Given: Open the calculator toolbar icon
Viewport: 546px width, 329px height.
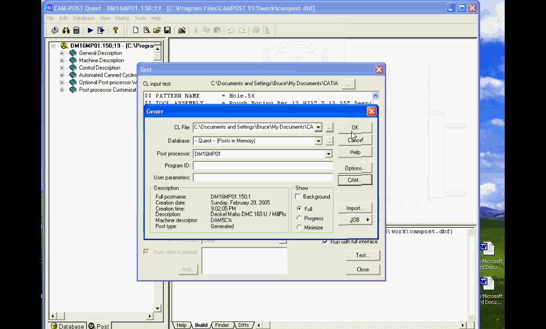Looking at the screenshot, I should pyautogui.click(x=76, y=30).
